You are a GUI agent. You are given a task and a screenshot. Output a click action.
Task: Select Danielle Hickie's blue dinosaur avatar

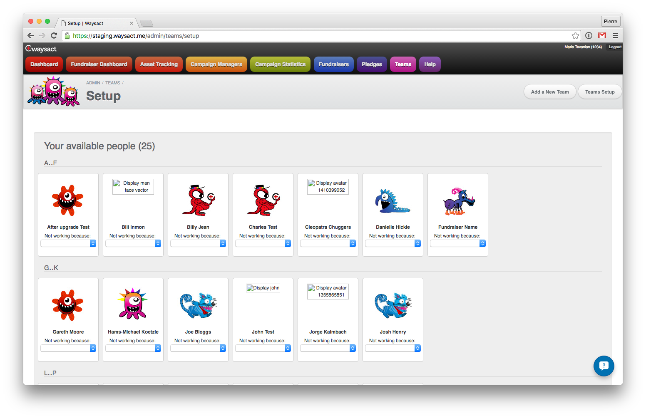tap(393, 201)
